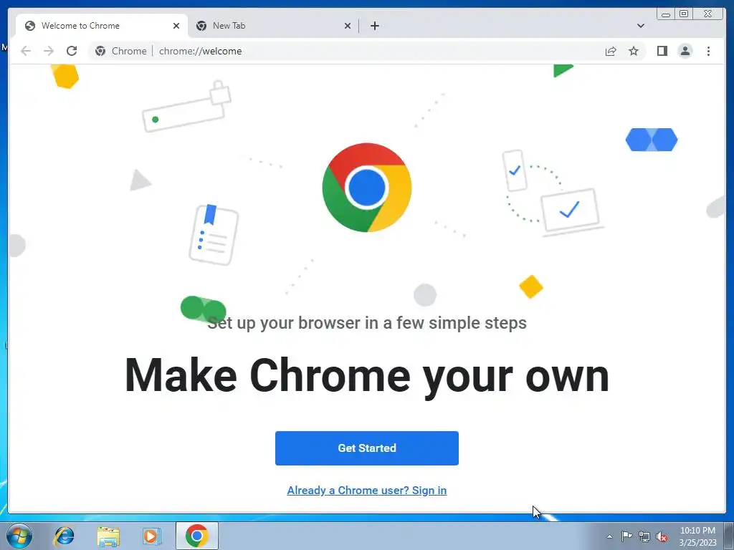Bookmark this tab with the star
This screenshot has height=550, width=734.
tap(634, 51)
